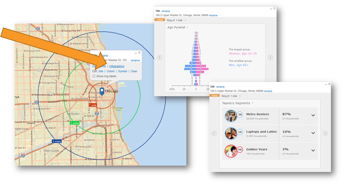Click the 3B segment code badge

pyautogui.click(x=240, y=114)
